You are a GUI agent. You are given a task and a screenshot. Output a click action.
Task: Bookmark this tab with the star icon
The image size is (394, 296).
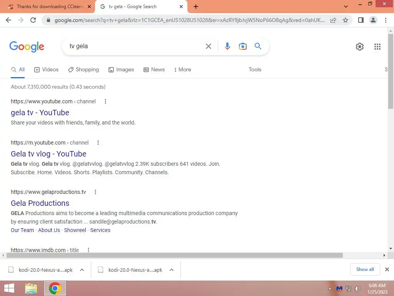pos(346,20)
